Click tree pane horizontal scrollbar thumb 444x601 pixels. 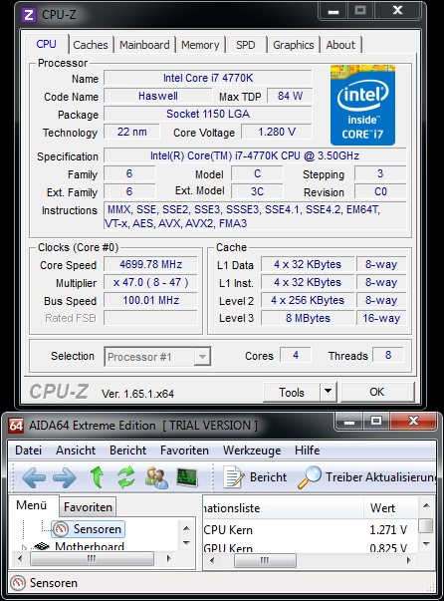coord(92,559)
